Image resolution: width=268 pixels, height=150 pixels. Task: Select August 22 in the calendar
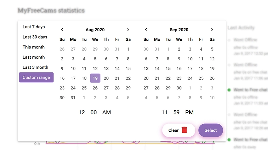[x=128, y=78]
